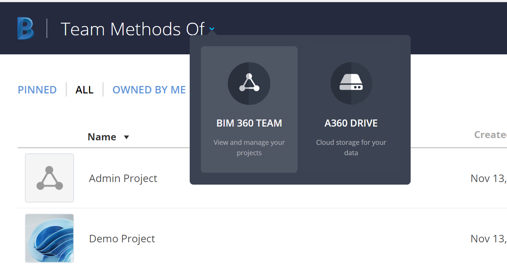Click the Admin Project placeholder thumbnail icon

click(49, 178)
